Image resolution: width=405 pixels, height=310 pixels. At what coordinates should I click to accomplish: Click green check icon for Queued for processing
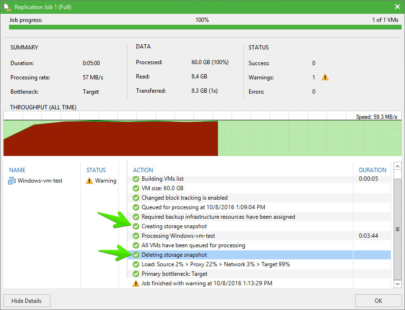coord(136,207)
